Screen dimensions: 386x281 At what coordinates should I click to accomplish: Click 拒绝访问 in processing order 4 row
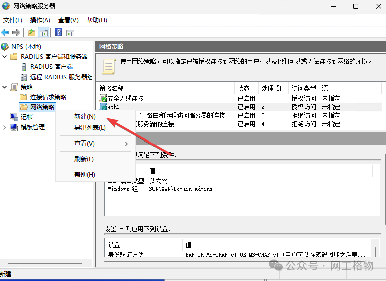pyautogui.click(x=304, y=124)
